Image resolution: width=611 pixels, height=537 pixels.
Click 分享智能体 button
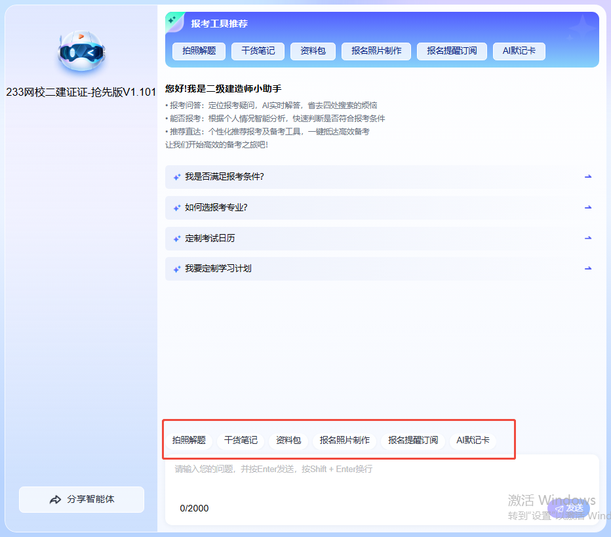(81, 500)
